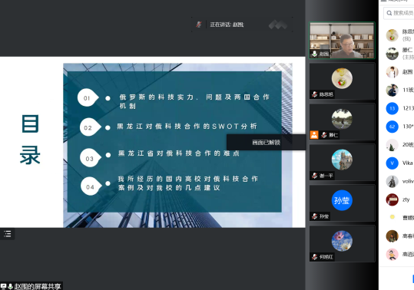Image resolution: width=414 pixels, height=290 pixels.
Task: Click the magnifier icon in the member search box
Action: point(389,13)
